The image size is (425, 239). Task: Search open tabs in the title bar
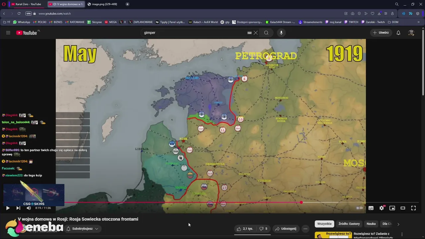coord(397,4)
